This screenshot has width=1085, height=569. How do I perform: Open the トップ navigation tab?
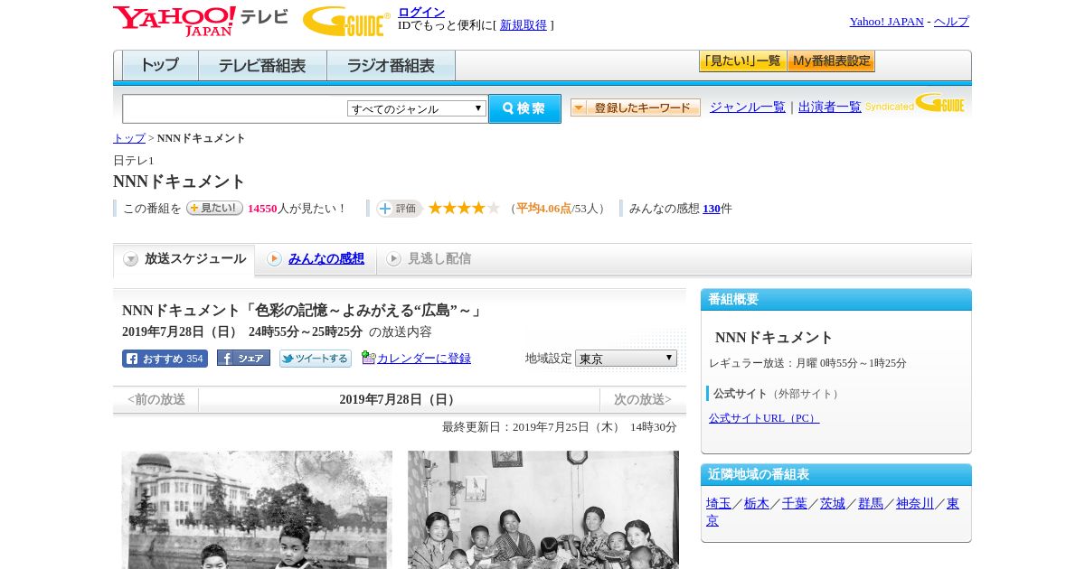click(160, 66)
